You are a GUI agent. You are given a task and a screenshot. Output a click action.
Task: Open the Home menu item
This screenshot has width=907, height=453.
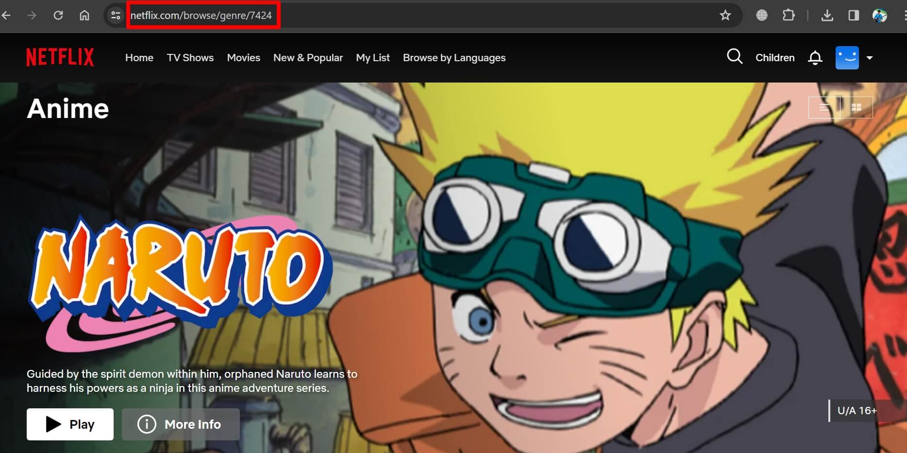(139, 58)
